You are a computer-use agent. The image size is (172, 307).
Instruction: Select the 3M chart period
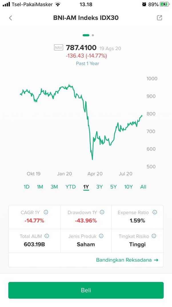pos(54,187)
